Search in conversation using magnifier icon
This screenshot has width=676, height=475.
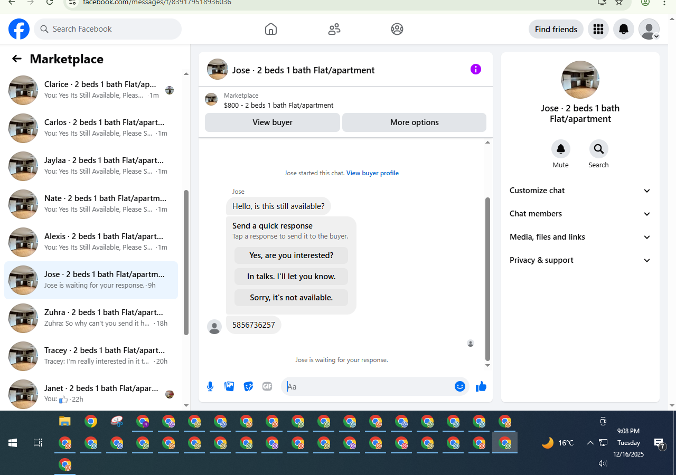pyautogui.click(x=599, y=149)
